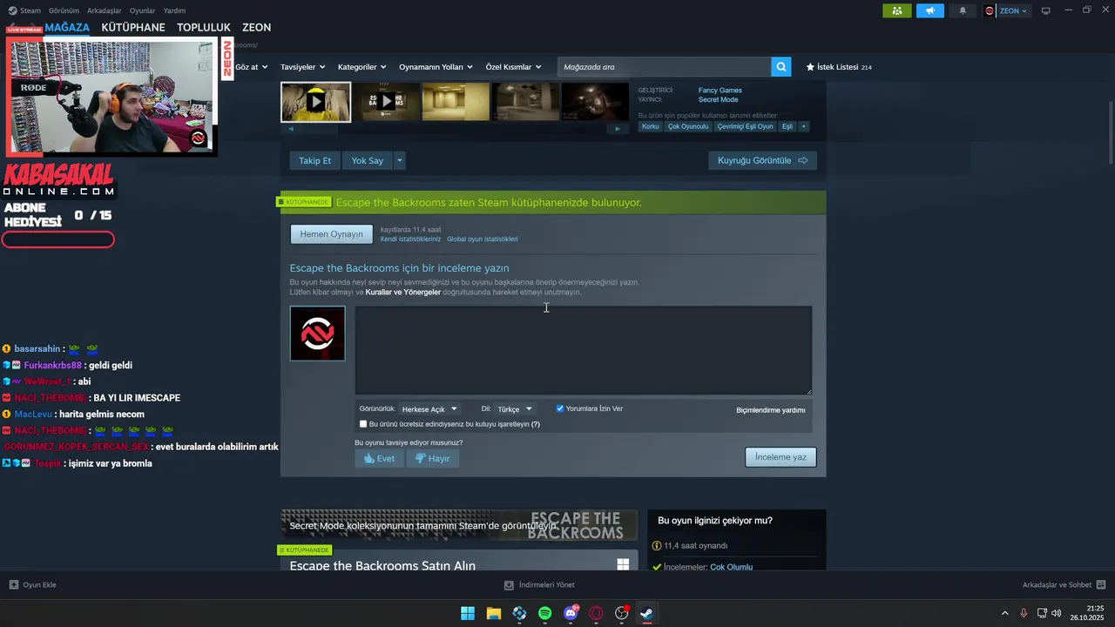Click the Kuyruğu Görüntüle button
Screen dimensions: 1115x627
coord(762,160)
